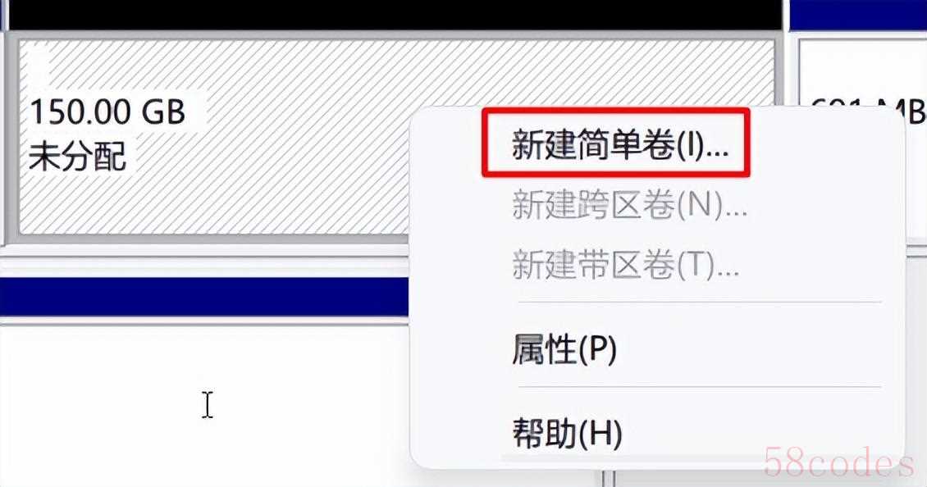The image size is (927, 487).
Task: Choose the greyed 新建跨区卷(N)... entry
Action: 629,205
